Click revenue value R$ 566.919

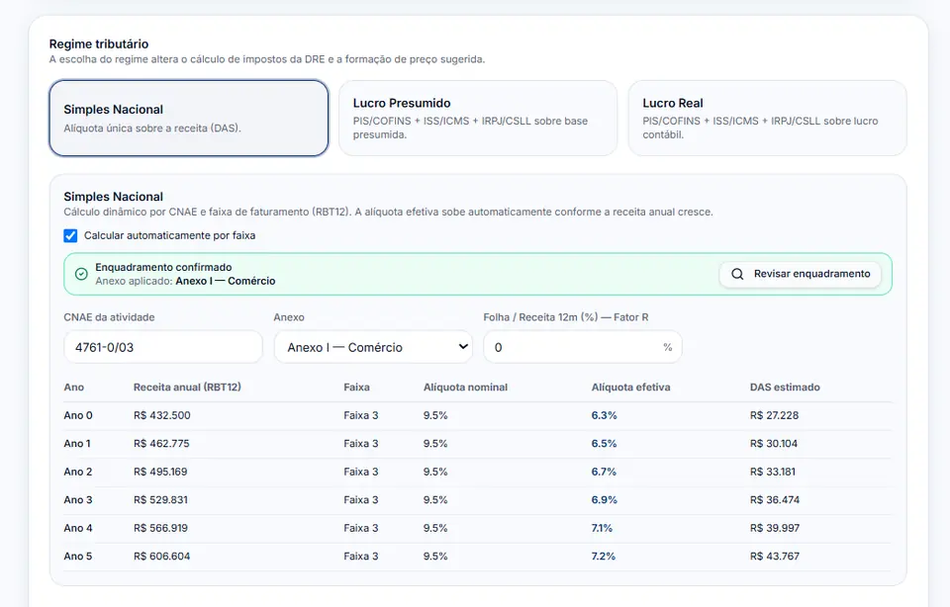tap(160, 528)
